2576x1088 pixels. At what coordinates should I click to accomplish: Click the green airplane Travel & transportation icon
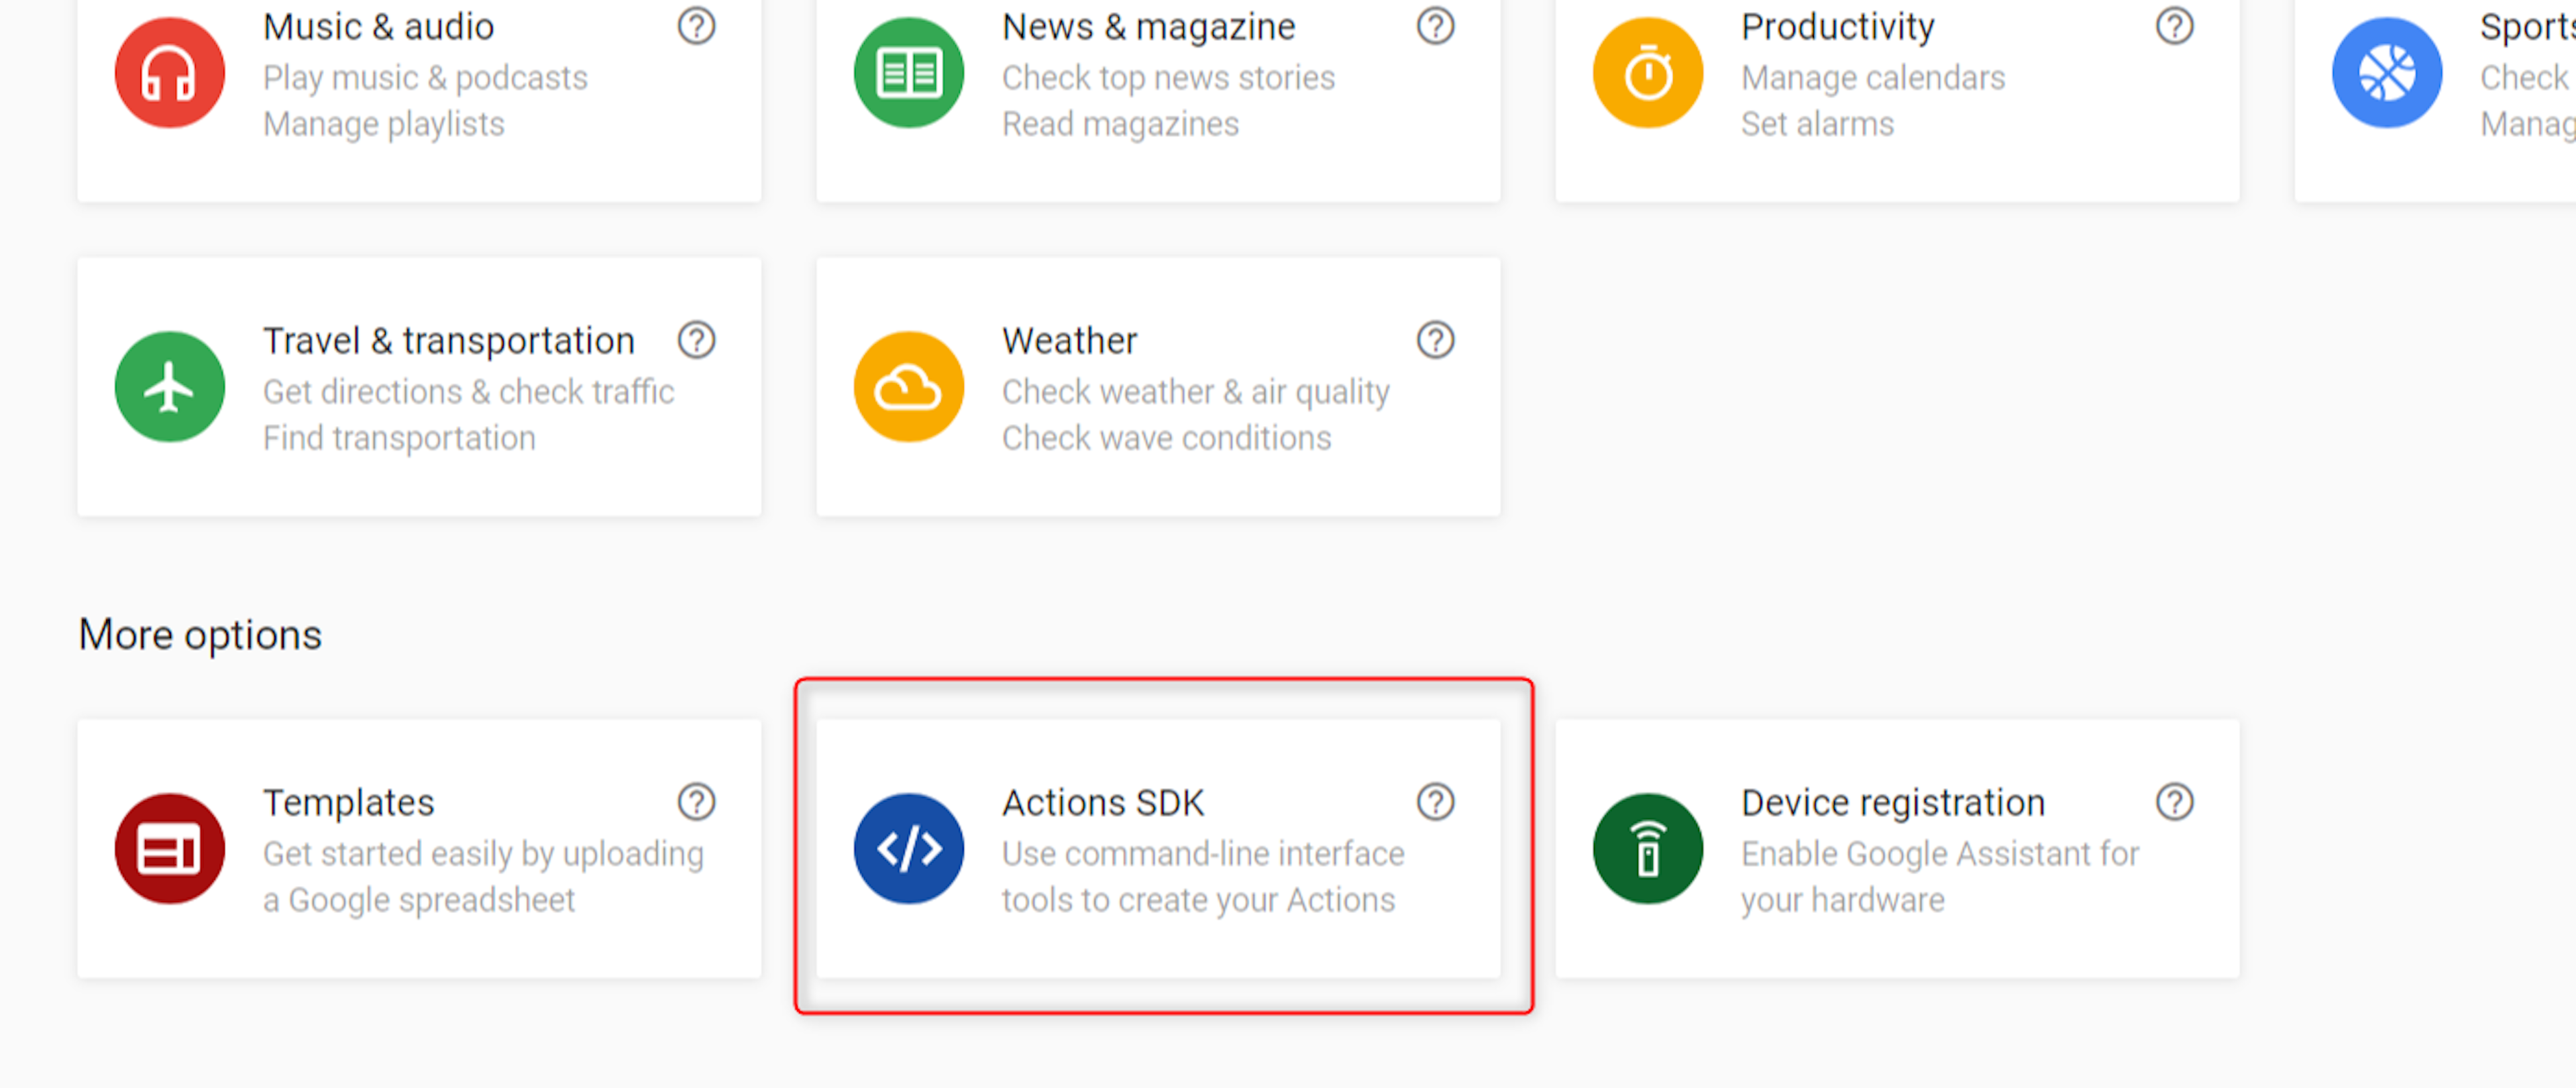[x=169, y=387]
